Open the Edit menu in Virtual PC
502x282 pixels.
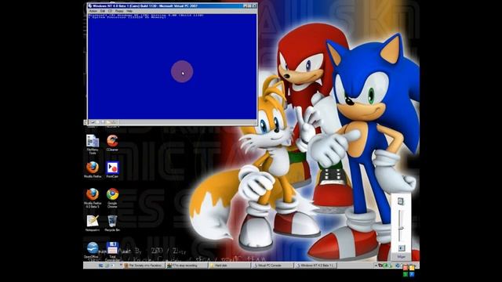[x=103, y=11]
